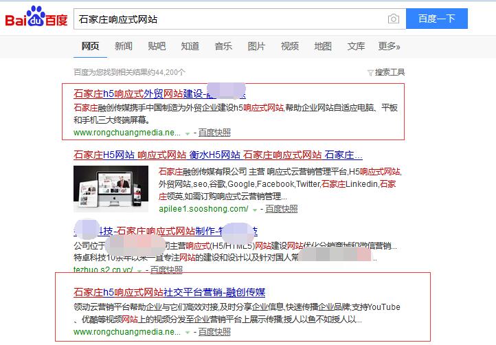Screen dimensions: 496x345
Task: Click the 搜索工具 filter icon
Action: (370, 73)
